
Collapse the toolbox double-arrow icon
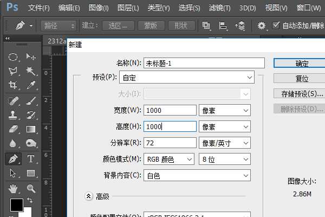8,38
